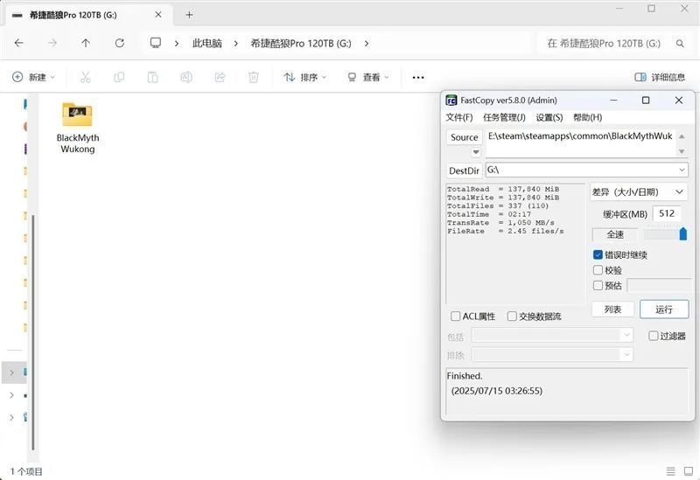This screenshot has height=480, width=700.
Task: Enable the 过滤器 filter checkbox
Action: pyautogui.click(x=653, y=336)
